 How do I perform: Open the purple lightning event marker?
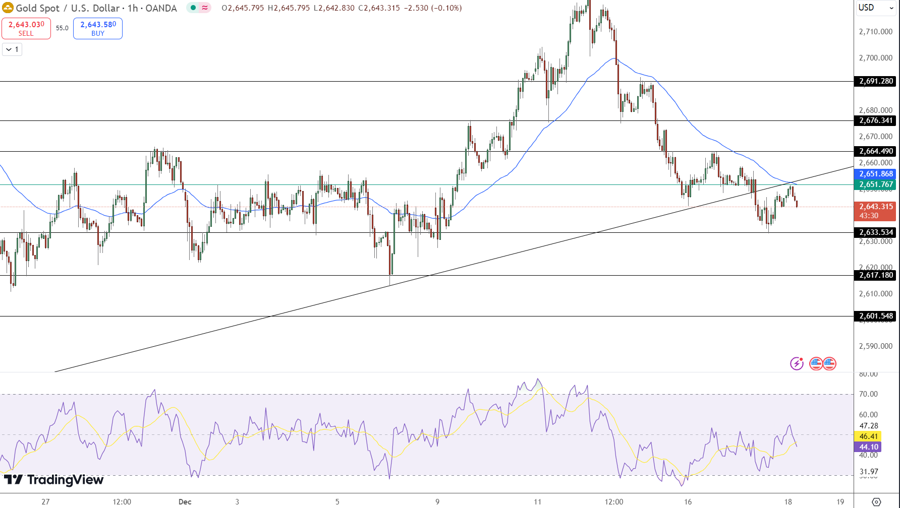[x=797, y=363]
